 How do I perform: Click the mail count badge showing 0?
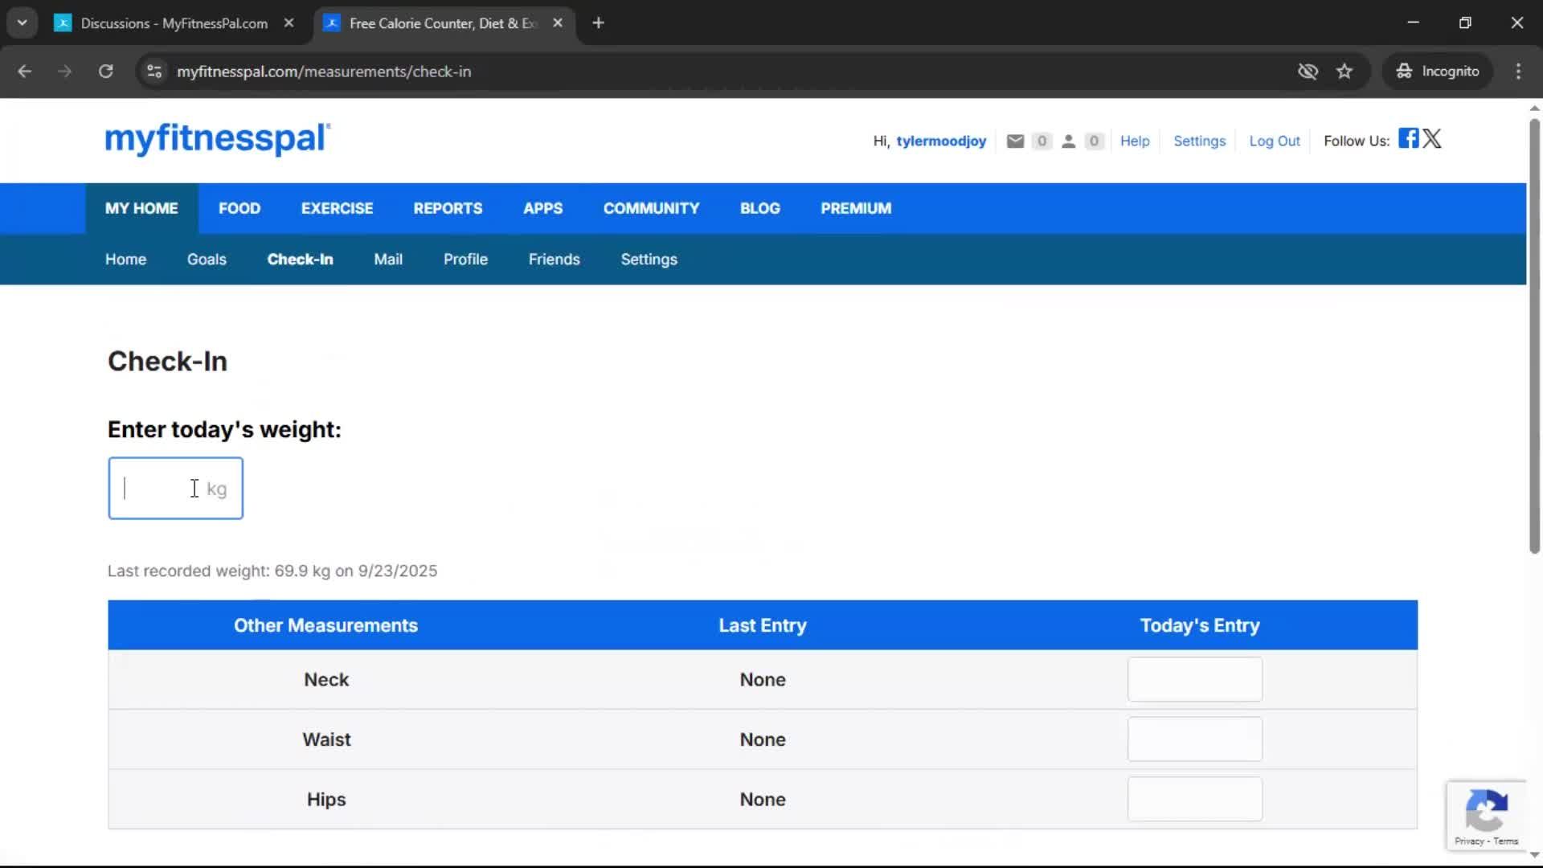pyautogui.click(x=1042, y=141)
